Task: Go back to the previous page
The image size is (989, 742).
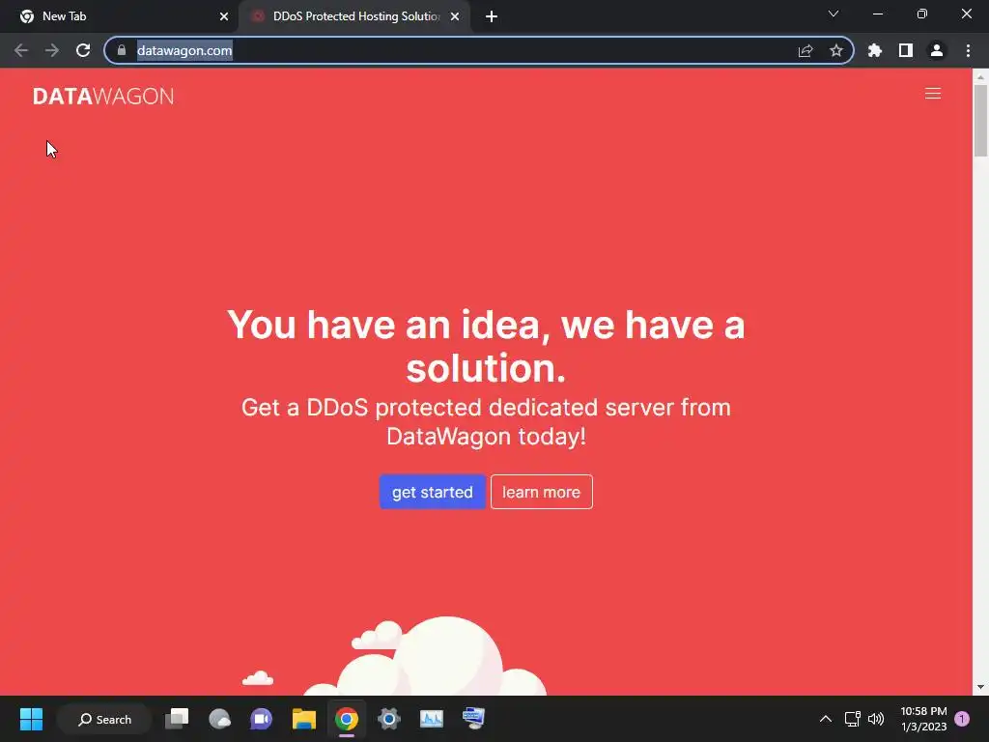Action: [21, 50]
